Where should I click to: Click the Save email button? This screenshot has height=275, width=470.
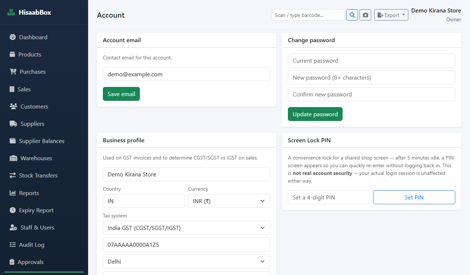pyautogui.click(x=121, y=94)
